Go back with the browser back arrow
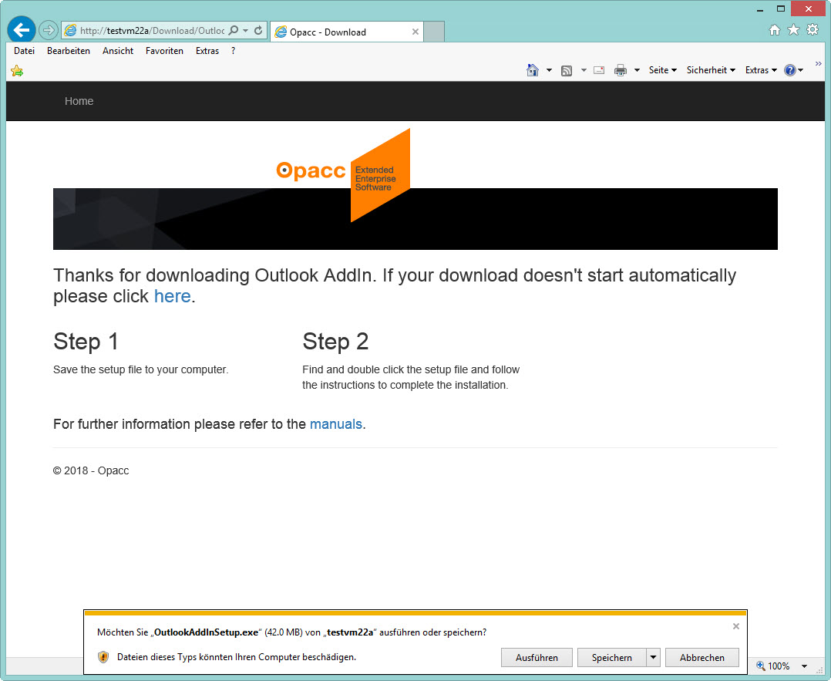The image size is (831, 681). click(x=22, y=30)
